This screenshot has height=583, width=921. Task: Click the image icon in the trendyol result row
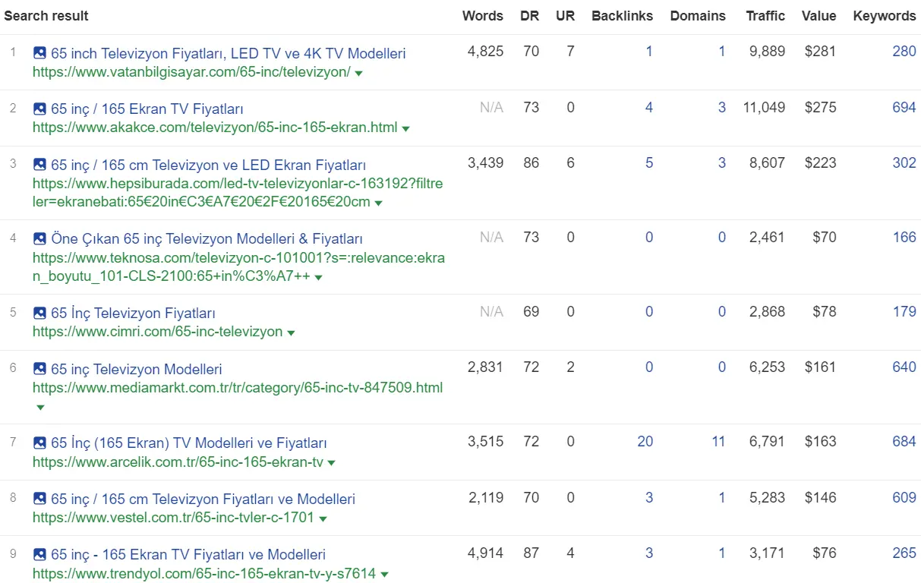39,554
